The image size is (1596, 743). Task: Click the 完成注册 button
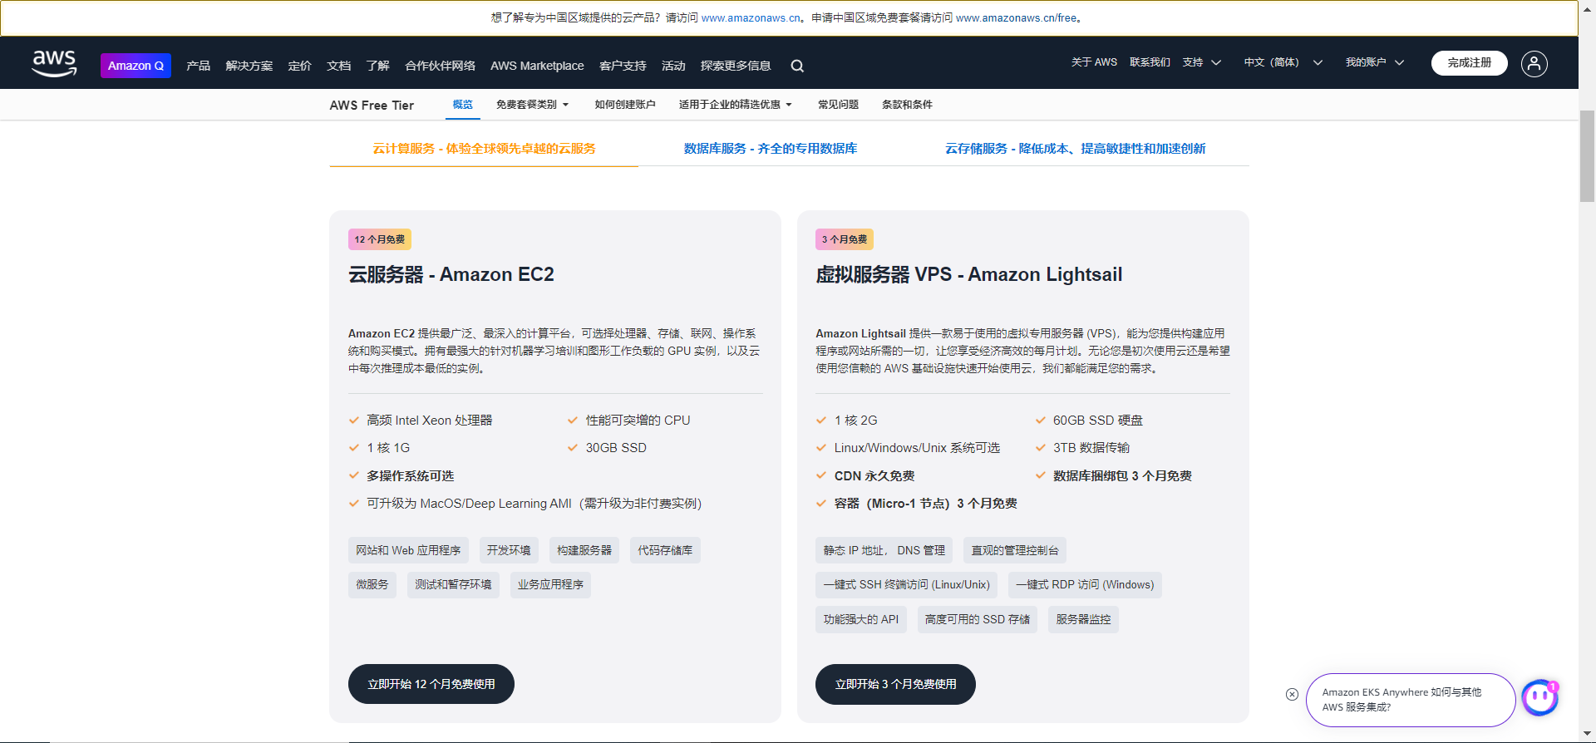pyautogui.click(x=1469, y=62)
